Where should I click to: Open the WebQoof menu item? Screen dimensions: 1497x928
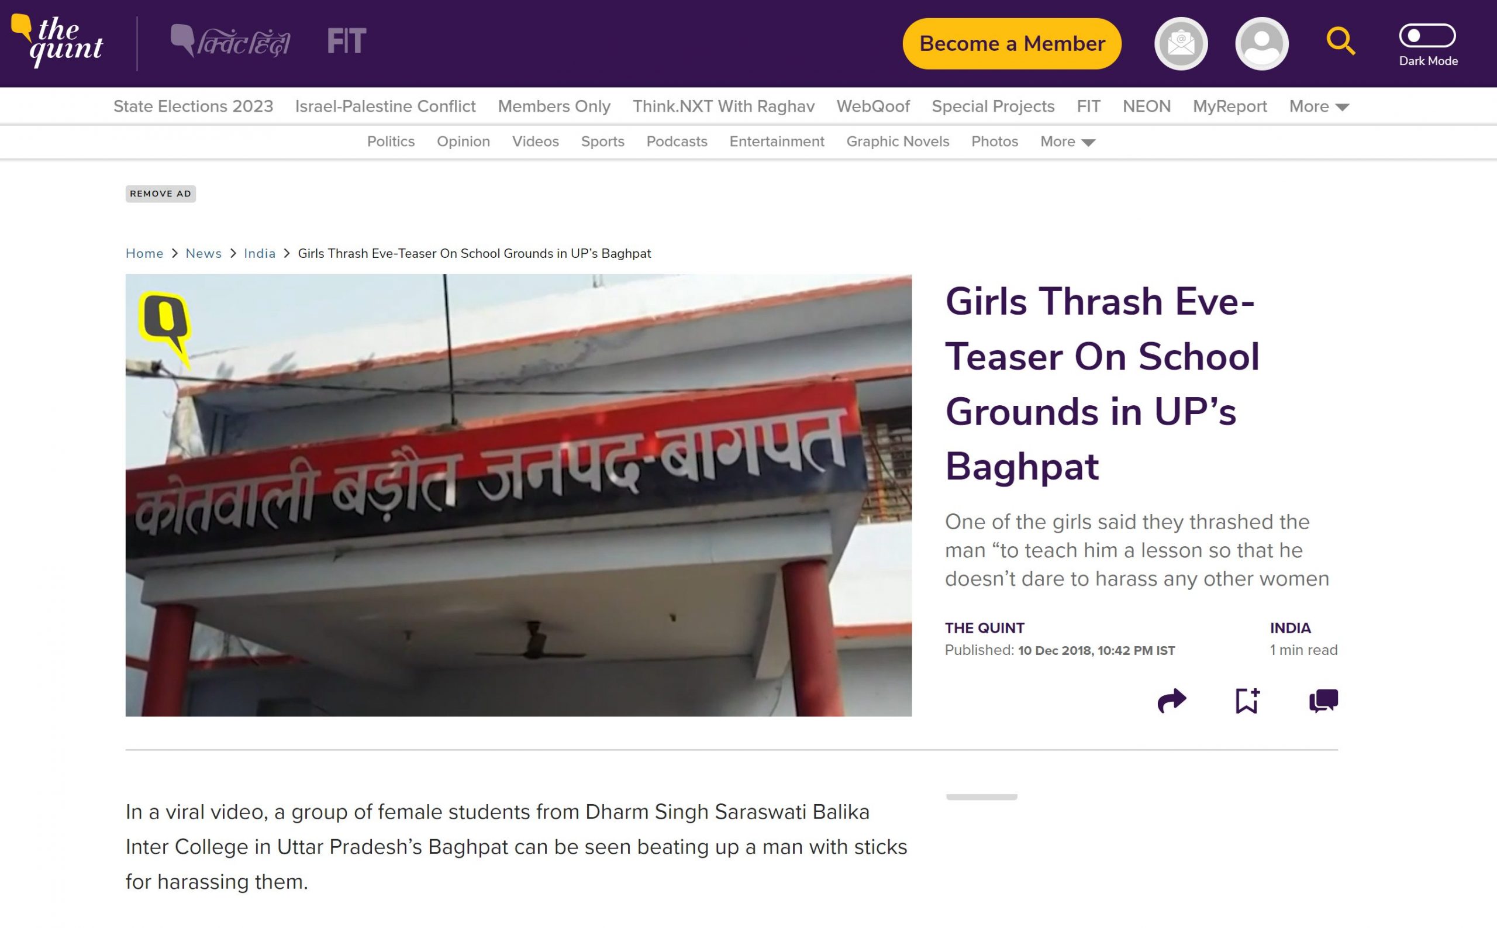pos(873,107)
